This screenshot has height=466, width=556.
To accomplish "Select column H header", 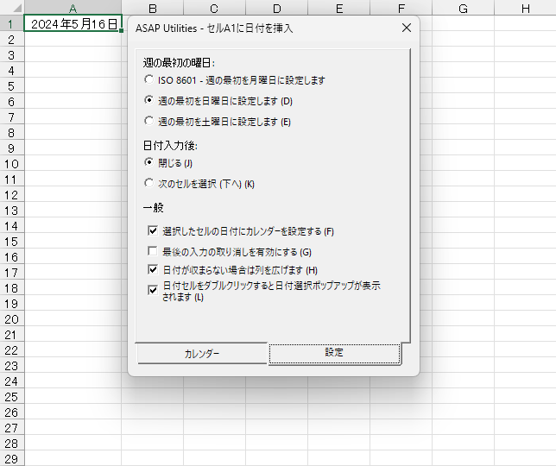I will point(525,8).
